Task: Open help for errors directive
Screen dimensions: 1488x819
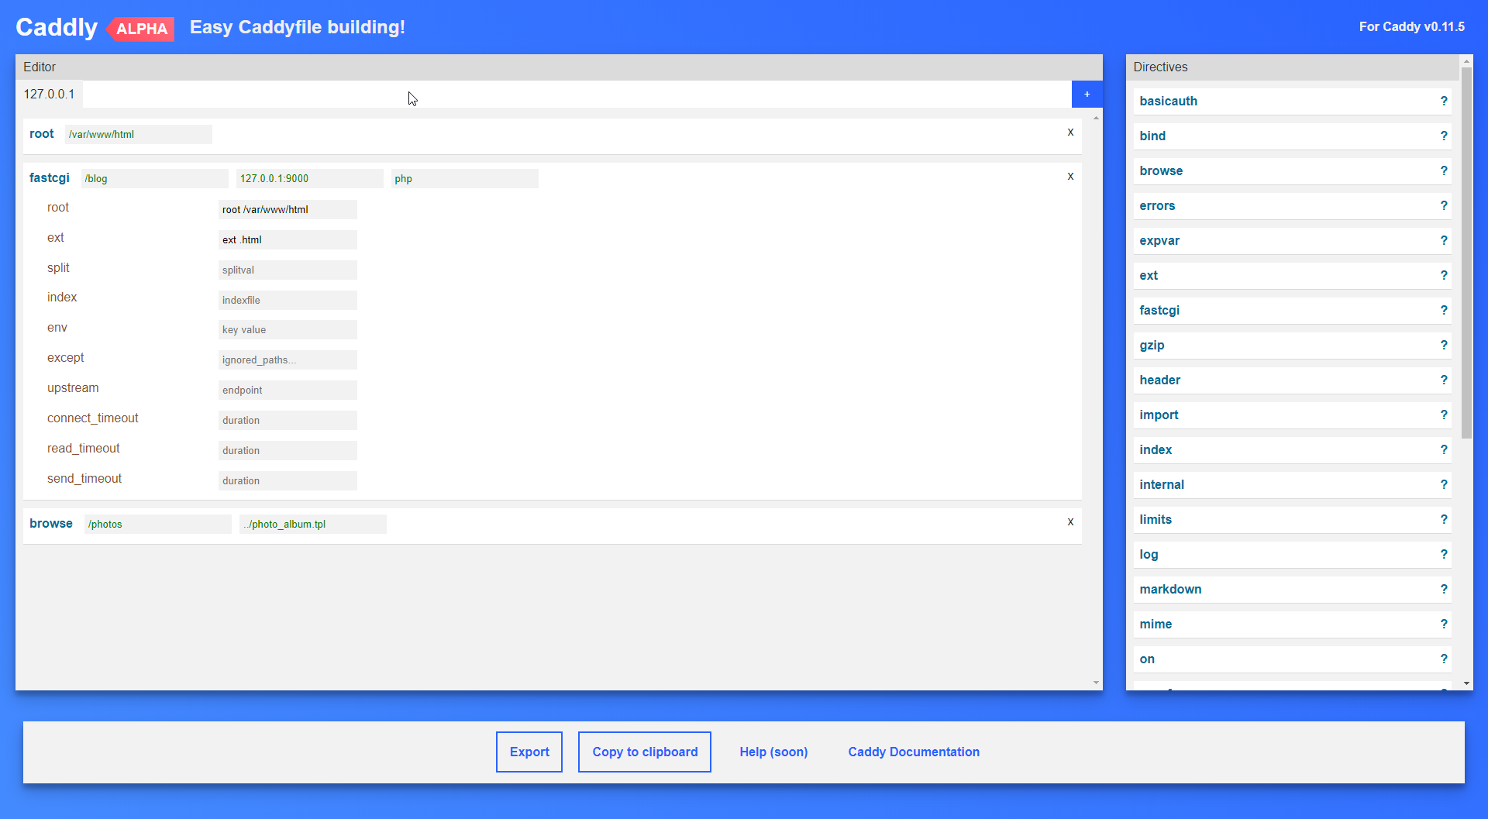Action: tap(1444, 205)
